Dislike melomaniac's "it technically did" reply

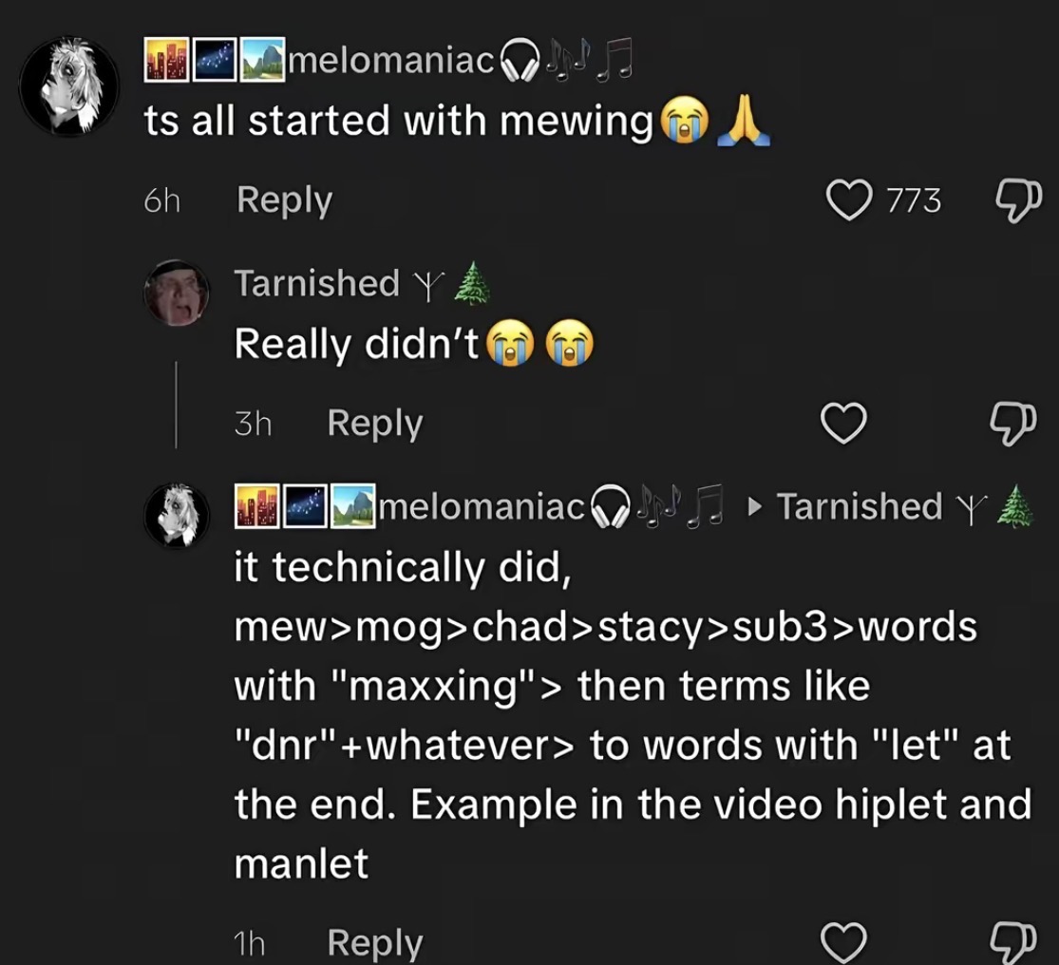point(1012,943)
